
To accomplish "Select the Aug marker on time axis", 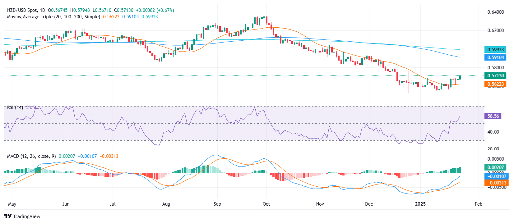I will point(166,204).
